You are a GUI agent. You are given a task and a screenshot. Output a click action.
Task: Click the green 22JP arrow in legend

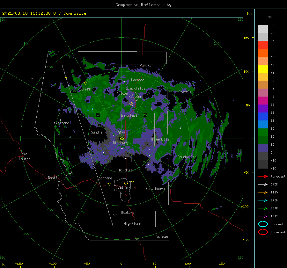coord(263,208)
